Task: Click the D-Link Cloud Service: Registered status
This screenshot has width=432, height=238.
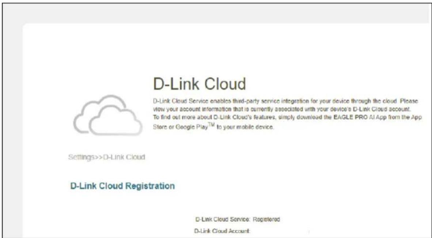Action: 238,220
